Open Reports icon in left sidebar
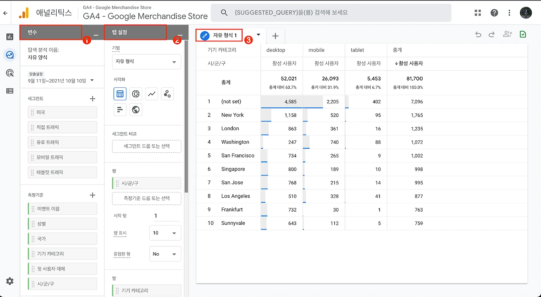Screen dimensions: 541x297 tap(10, 37)
